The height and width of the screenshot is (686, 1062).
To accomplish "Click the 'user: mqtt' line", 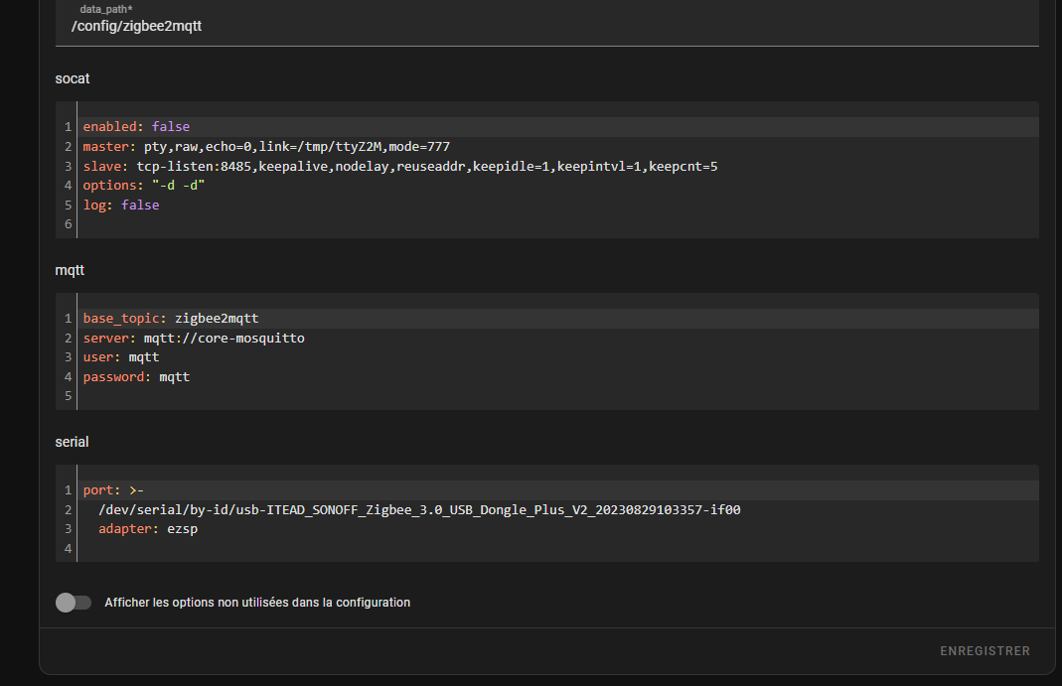I will point(120,357).
